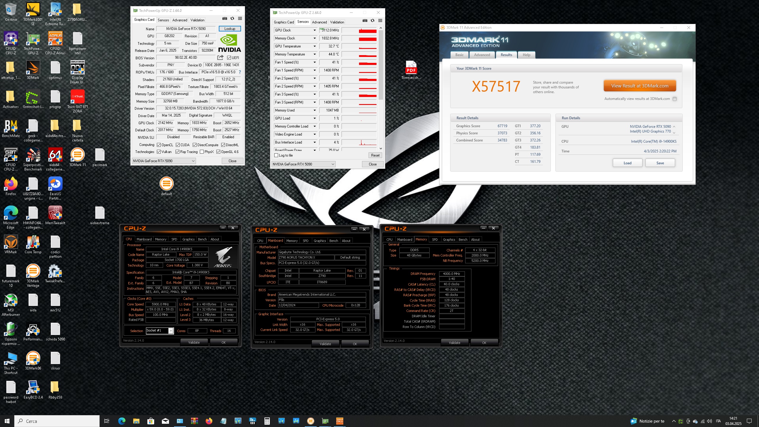Expand the Memory Used sensor dropdown
This screenshot has width=759, height=427.
tap(315, 110)
